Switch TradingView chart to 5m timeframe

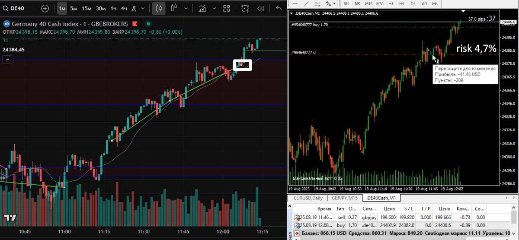pyautogui.click(x=74, y=8)
